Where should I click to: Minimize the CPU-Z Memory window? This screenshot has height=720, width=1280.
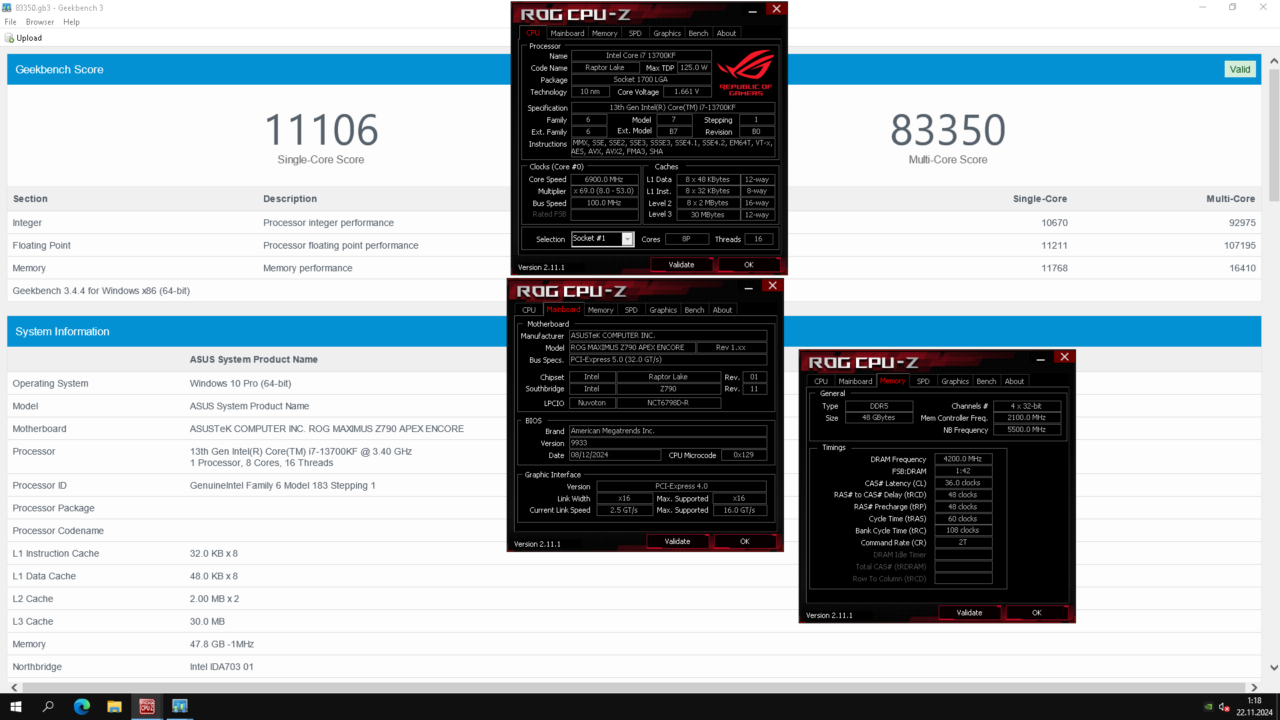[1040, 359]
